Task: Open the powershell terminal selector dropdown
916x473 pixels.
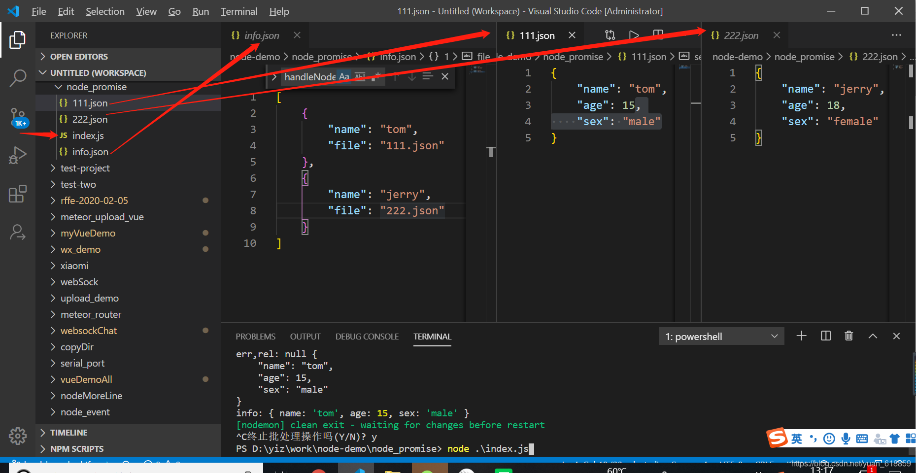Action: (721, 336)
